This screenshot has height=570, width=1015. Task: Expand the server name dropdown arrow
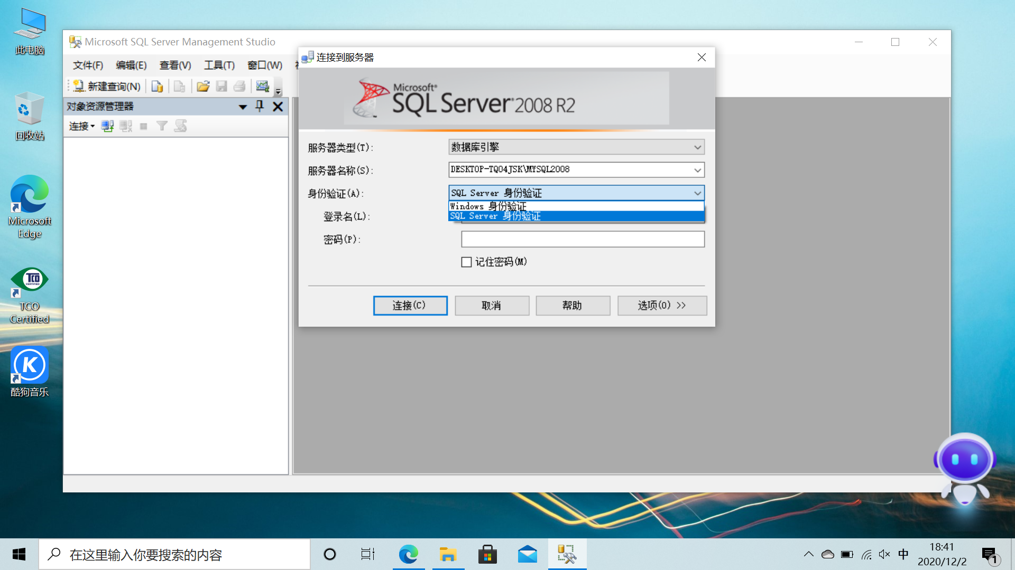click(697, 170)
